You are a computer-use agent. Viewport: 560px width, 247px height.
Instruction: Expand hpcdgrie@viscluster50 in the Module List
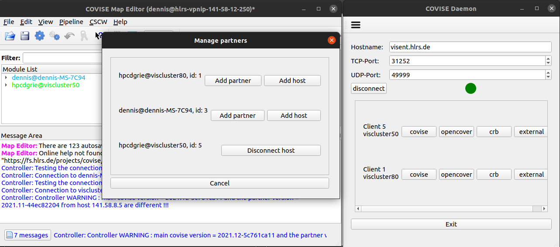pyautogui.click(x=6, y=85)
